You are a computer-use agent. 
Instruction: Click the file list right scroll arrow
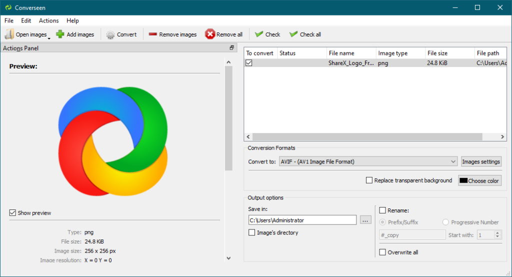(x=502, y=136)
